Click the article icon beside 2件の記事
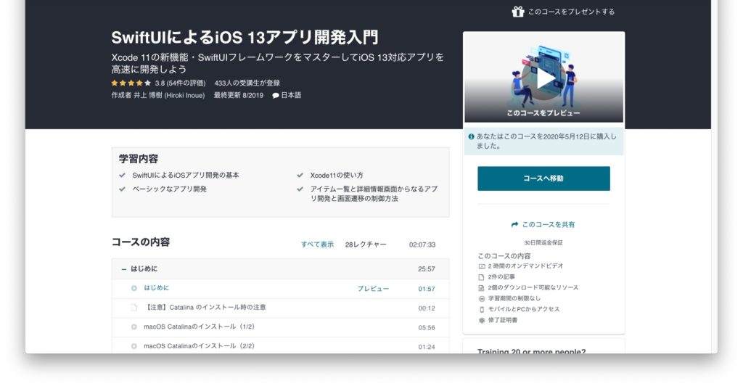 coord(482,277)
